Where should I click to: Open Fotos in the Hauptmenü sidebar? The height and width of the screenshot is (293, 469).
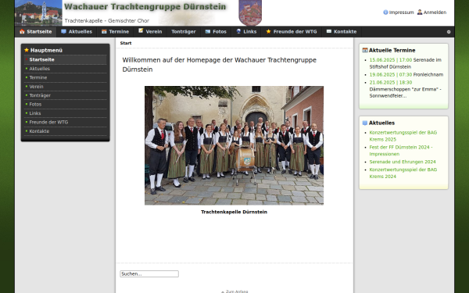pyautogui.click(x=65, y=105)
